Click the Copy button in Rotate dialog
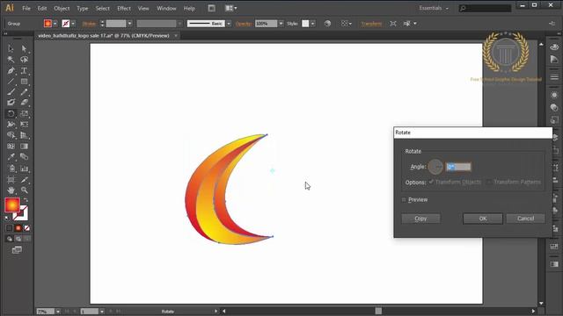Image resolution: width=563 pixels, height=316 pixels. click(420, 219)
